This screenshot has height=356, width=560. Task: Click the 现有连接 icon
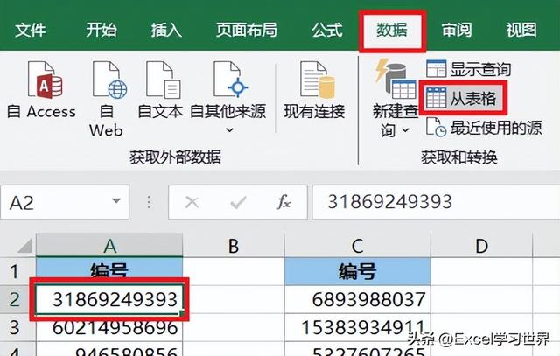pos(317,80)
